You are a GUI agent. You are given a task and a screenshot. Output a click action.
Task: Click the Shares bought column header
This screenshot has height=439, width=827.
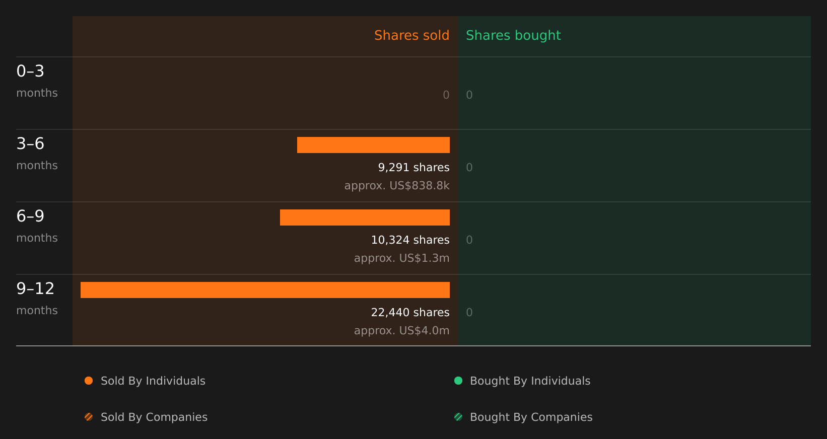[x=513, y=36]
